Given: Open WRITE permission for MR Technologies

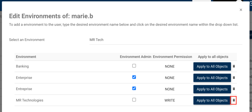Looking at the screenshot, I should tap(170, 100).
